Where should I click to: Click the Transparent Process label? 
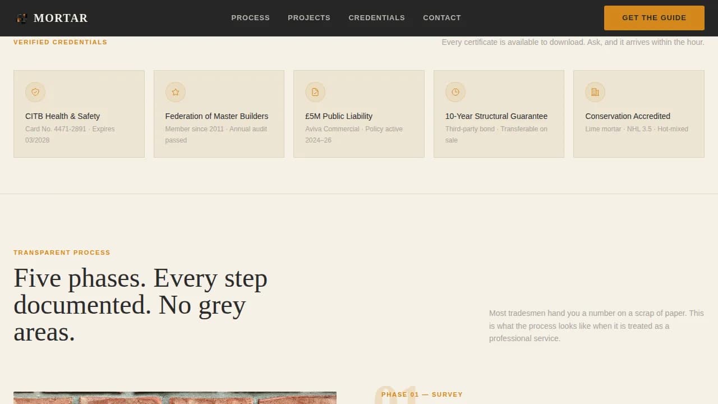click(62, 252)
